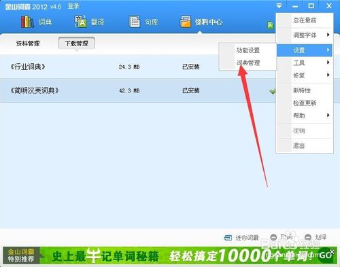The width and height of the screenshot is (340, 267).
Task: Choose 检查更新 from the menu
Action: (x=305, y=103)
